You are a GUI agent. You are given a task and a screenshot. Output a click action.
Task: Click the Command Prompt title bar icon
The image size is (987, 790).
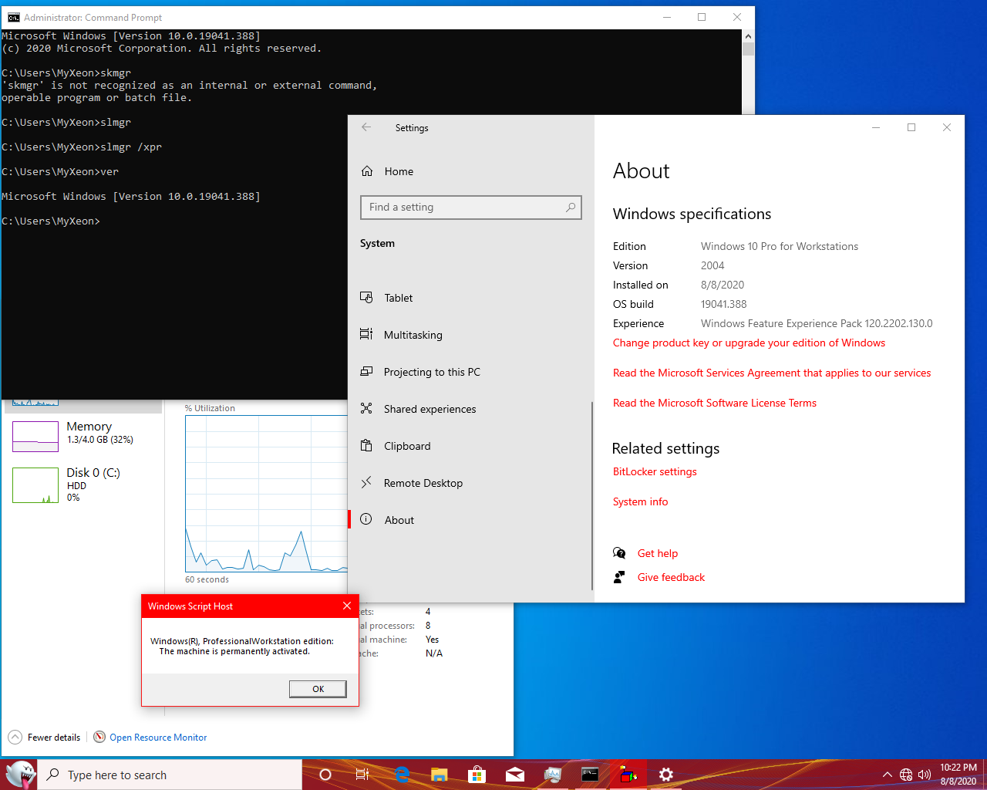pos(13,17)
